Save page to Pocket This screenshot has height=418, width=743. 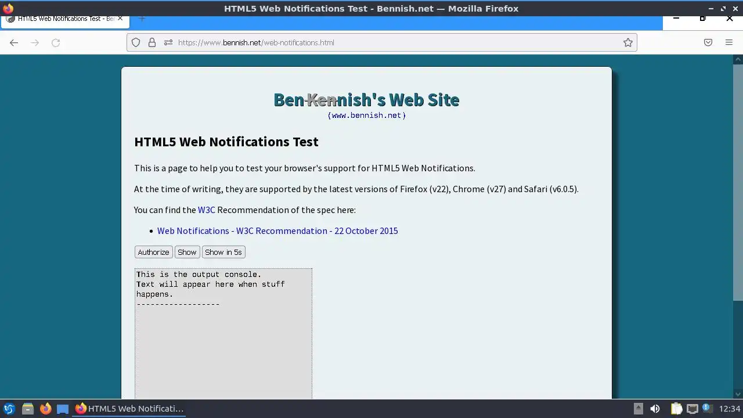[x=708, y=42]
